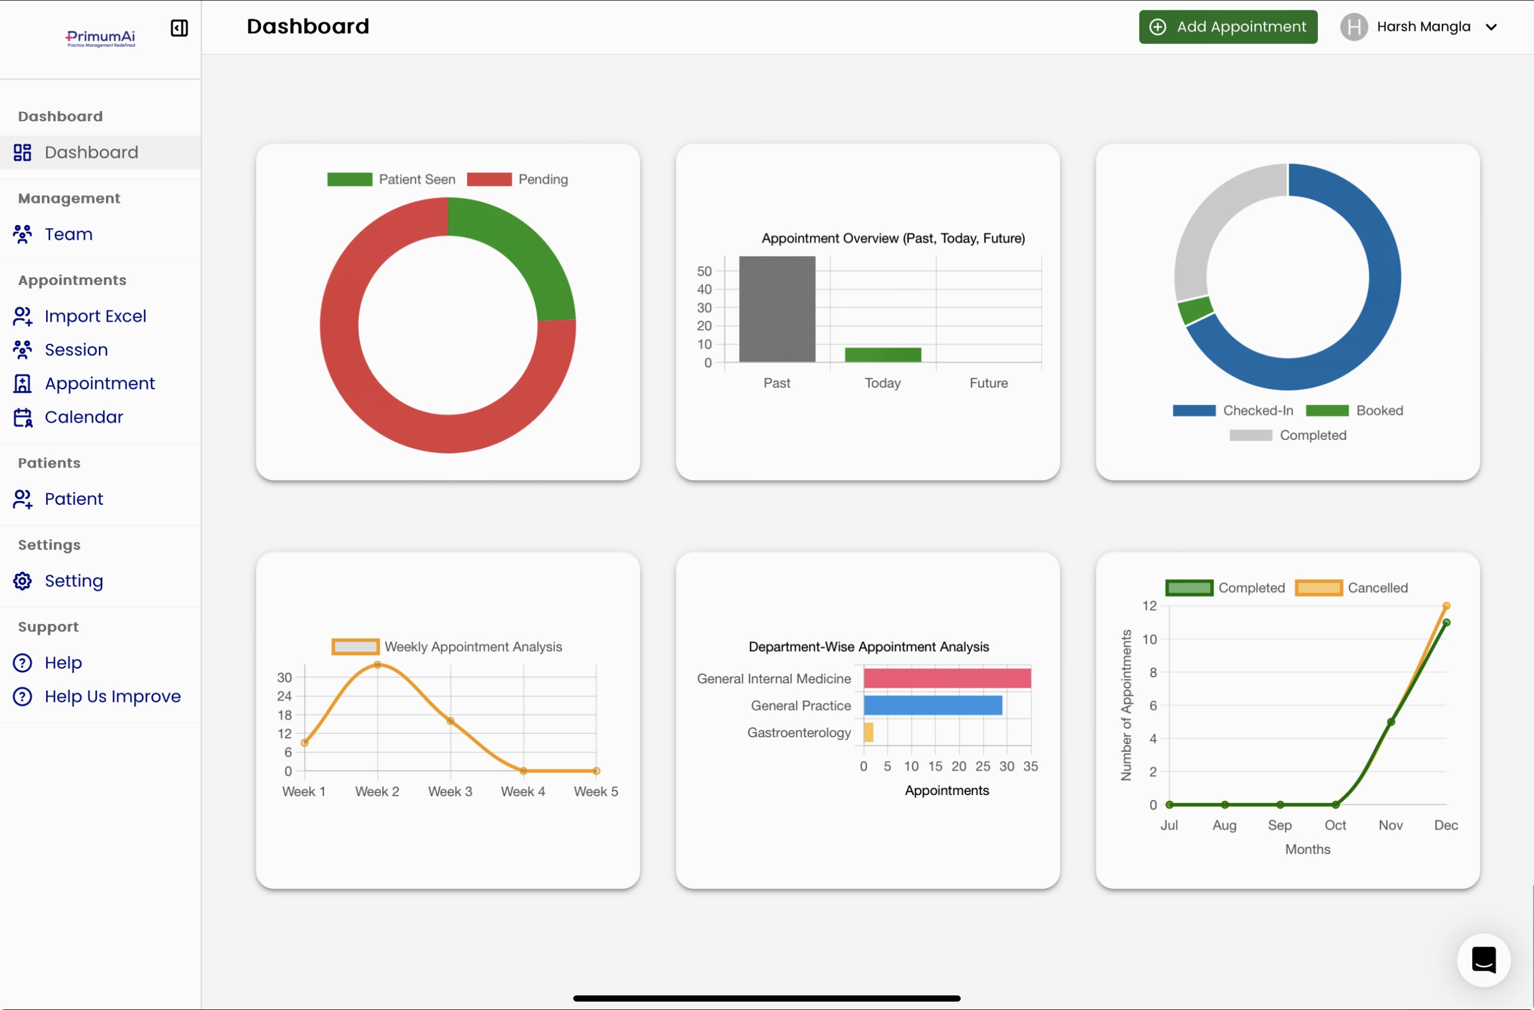The height and width of the screenshot is (1010, 1534).
Task: Open the Session menu item
Action: pos(76,350)
